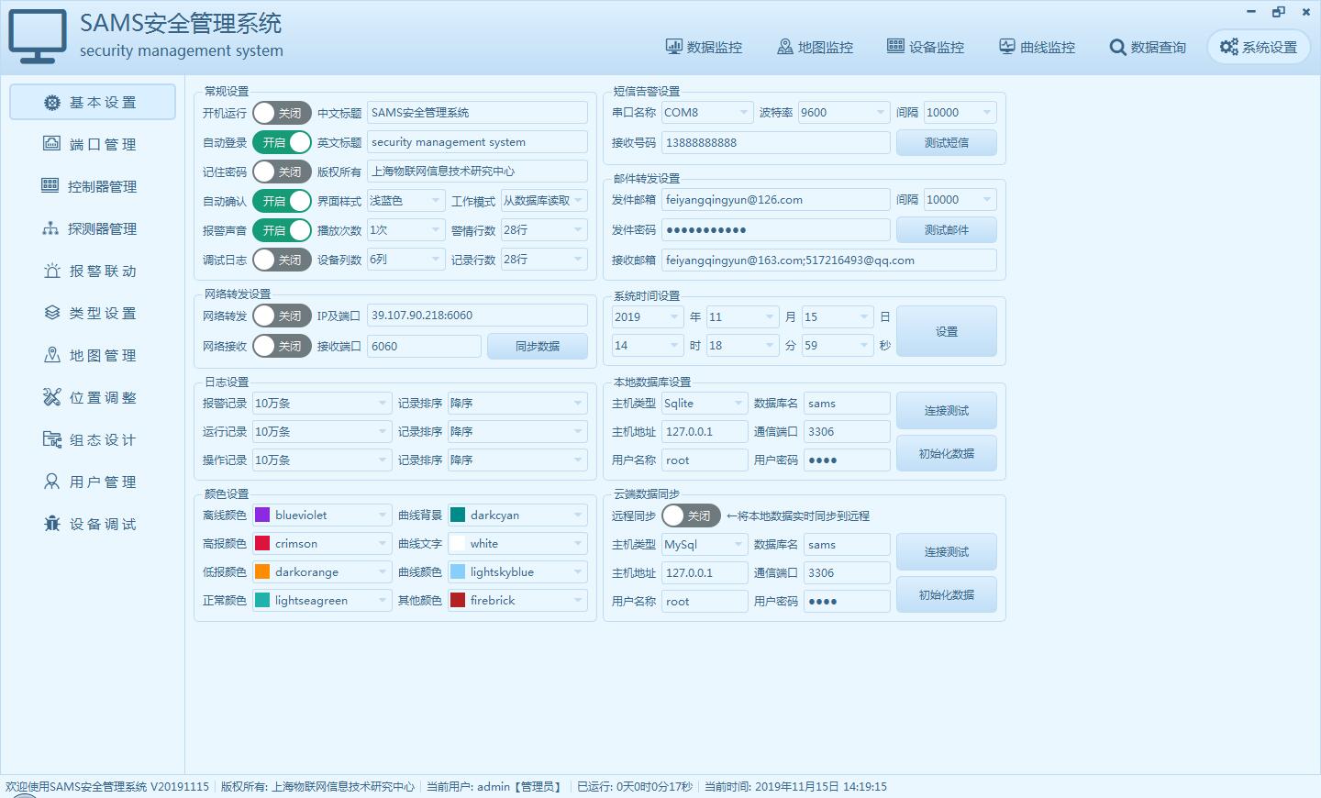Viewport: 1321px width, 798px height.
Task: Click the 中文标题 input field
Action: tap(477, 113)
